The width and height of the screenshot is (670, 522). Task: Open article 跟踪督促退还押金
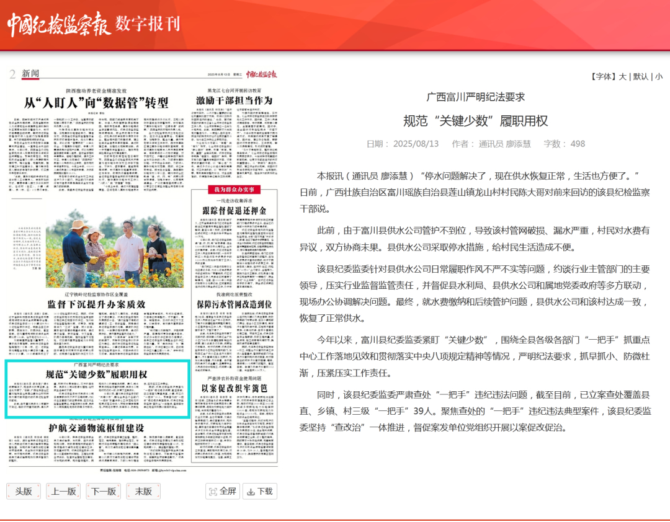pyautogui.click(x=234, y=211)
